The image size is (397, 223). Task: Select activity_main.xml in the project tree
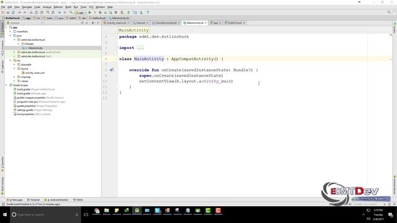[x=35, y=73]
